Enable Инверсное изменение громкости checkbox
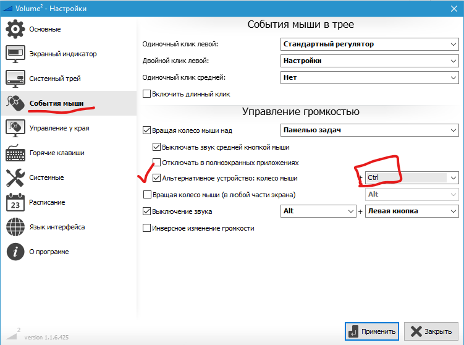464x345 pixels. pyautogui.click(x=146, y=228)
